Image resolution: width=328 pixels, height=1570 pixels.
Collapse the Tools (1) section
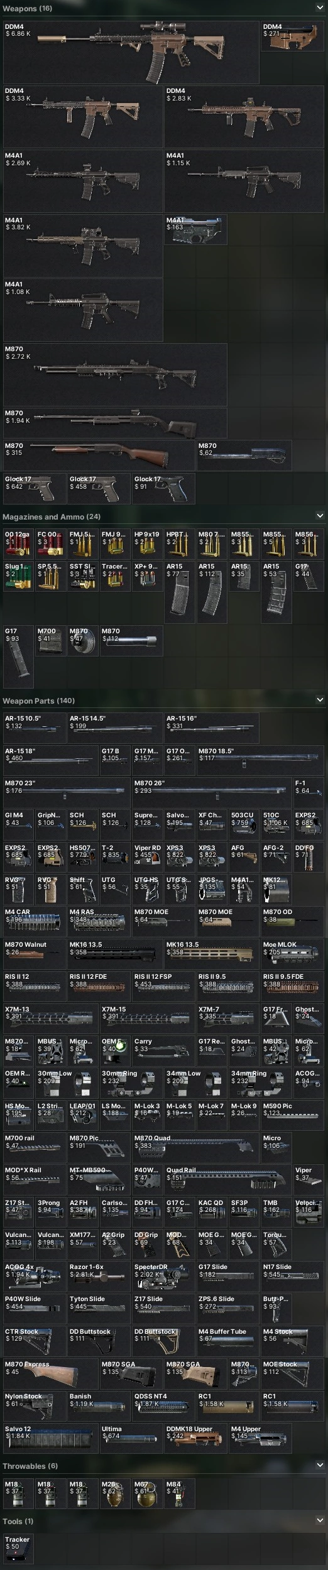point(320,1521)
